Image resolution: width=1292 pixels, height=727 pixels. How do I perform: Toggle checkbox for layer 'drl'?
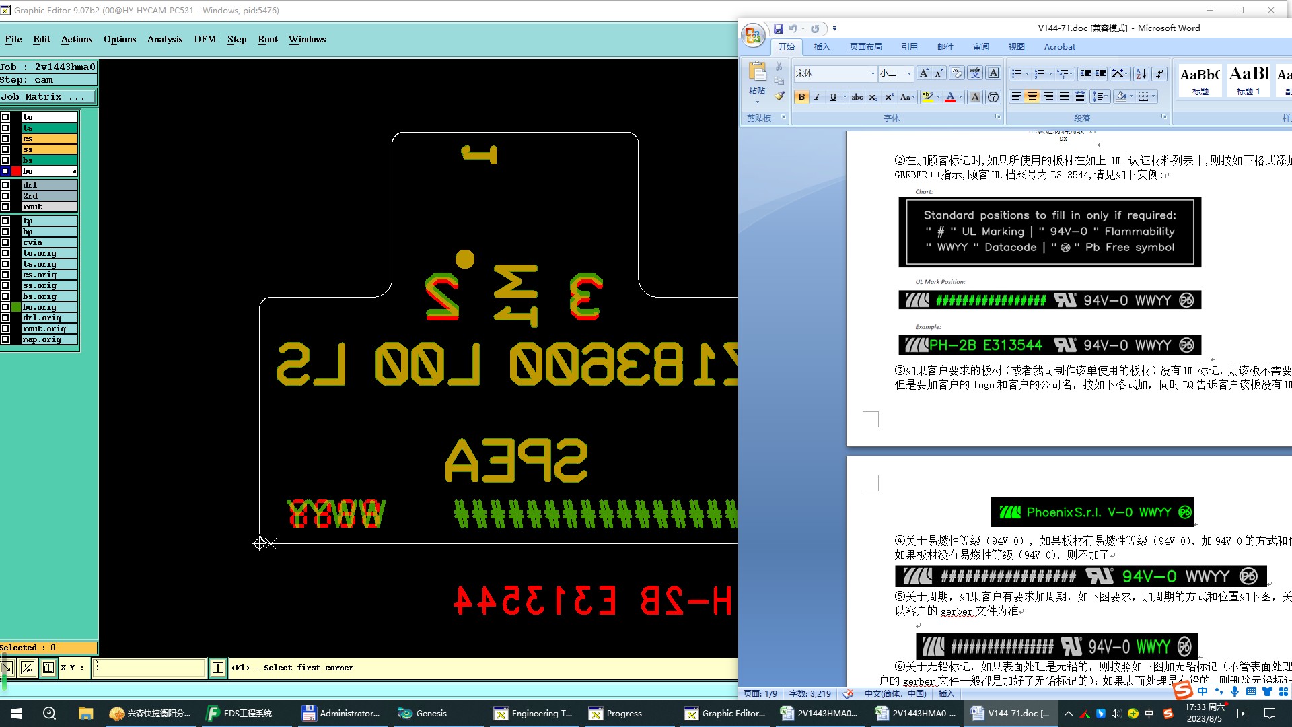point(5,185)
